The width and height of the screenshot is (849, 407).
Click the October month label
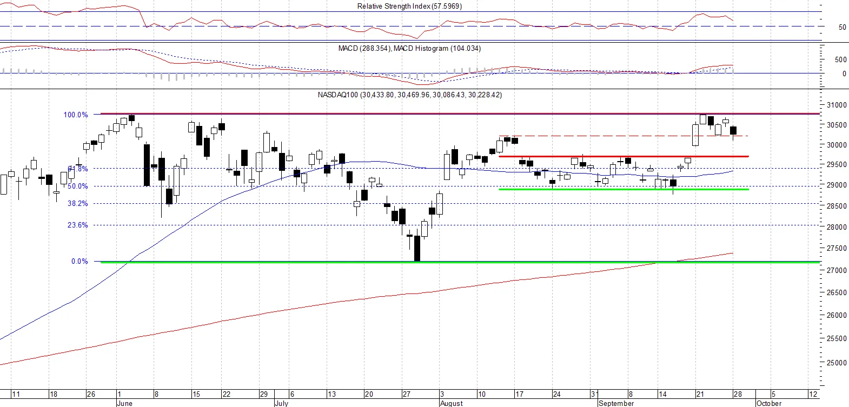click(x=769, y=403)
